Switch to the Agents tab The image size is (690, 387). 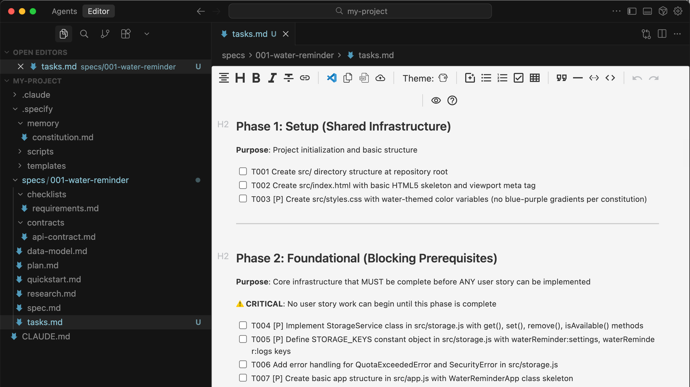click(x=64, y=11)
